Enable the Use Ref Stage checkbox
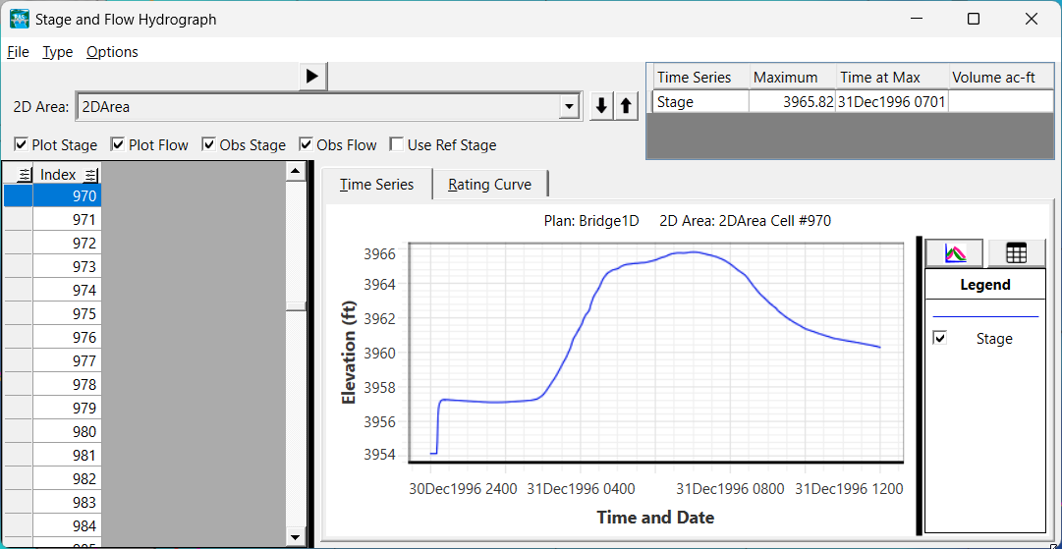 [397, 145]
